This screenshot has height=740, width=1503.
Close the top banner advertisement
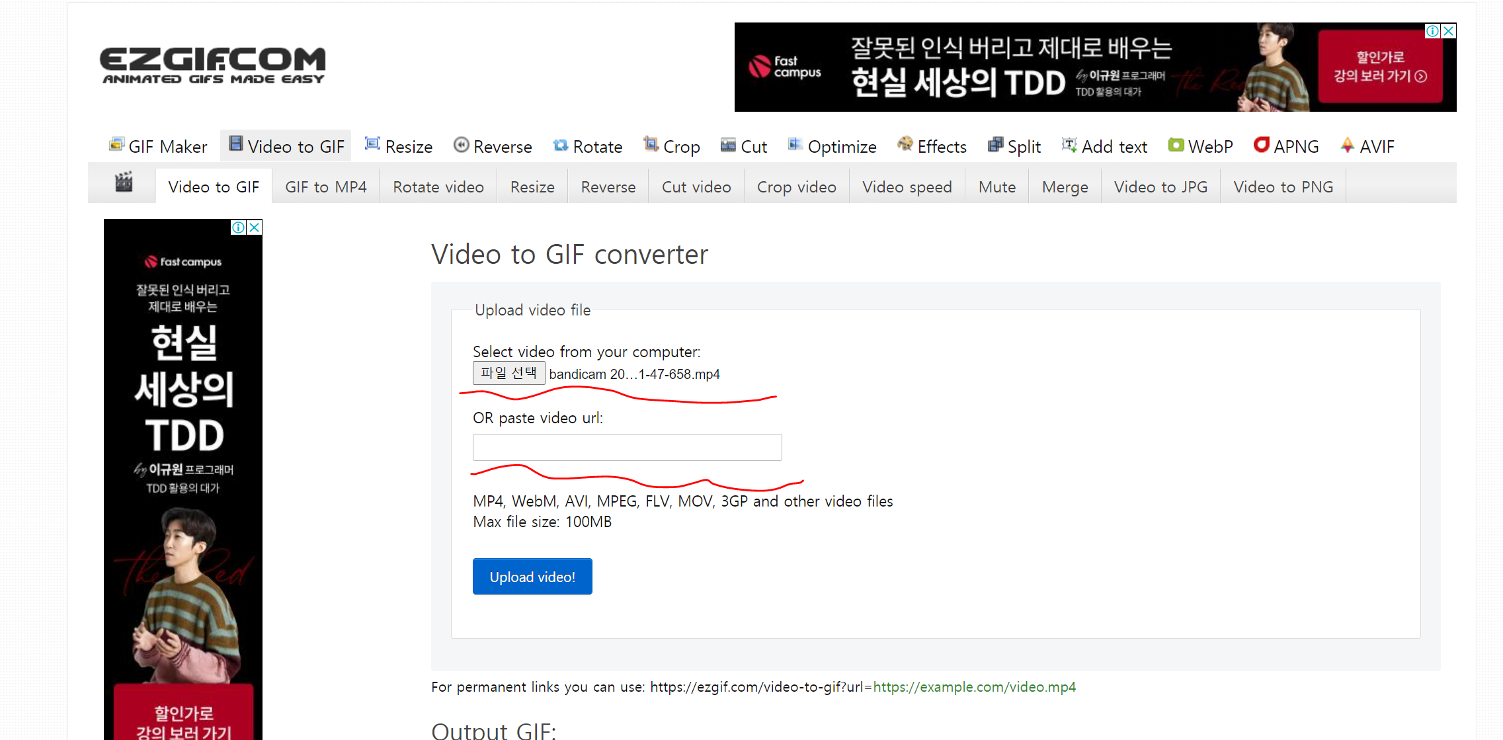pos(1448,31)
